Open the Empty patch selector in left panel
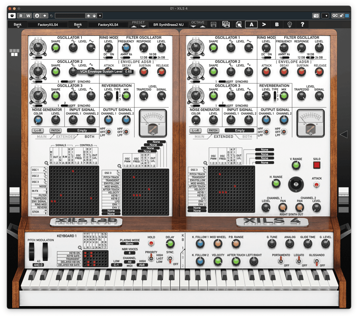Screen dimensions: 358x317 (x=82, y=131)
